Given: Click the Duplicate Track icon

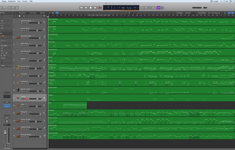Looking at the screenshot, I should [20, 16].
